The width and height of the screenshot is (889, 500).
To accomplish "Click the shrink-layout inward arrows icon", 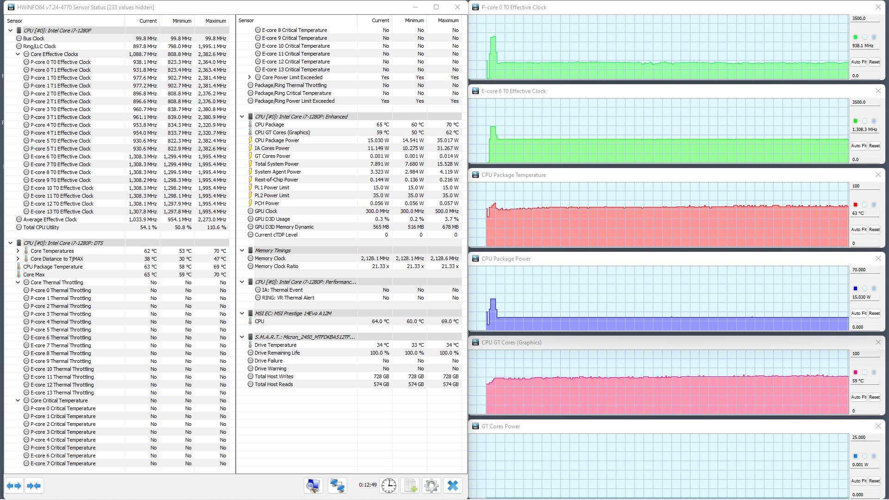I will click(34, 486).
